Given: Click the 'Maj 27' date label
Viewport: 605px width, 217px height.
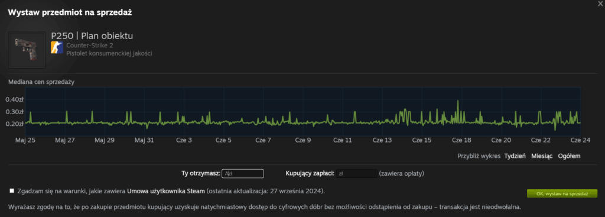Looking at the screenshot, I should coord(65,140).
